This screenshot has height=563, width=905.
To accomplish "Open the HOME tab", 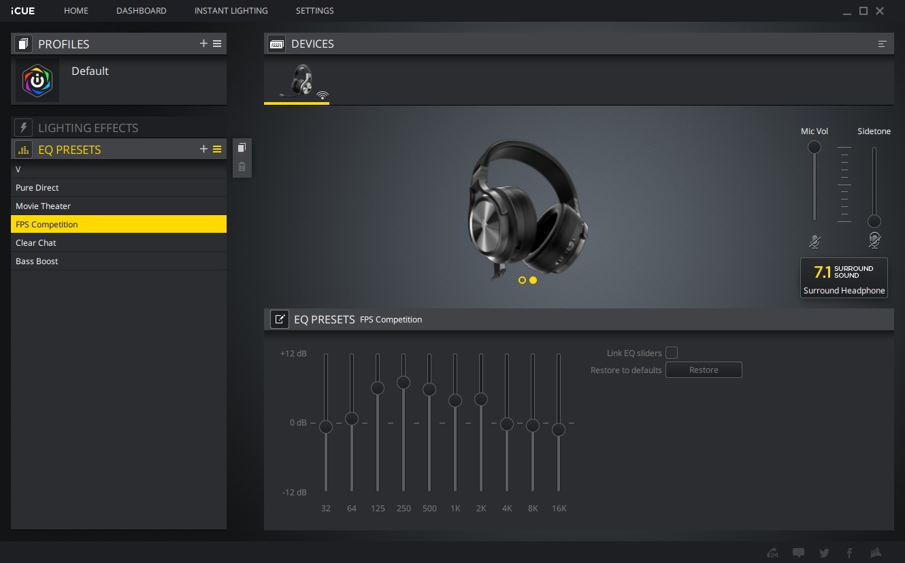I will [76, 11].
